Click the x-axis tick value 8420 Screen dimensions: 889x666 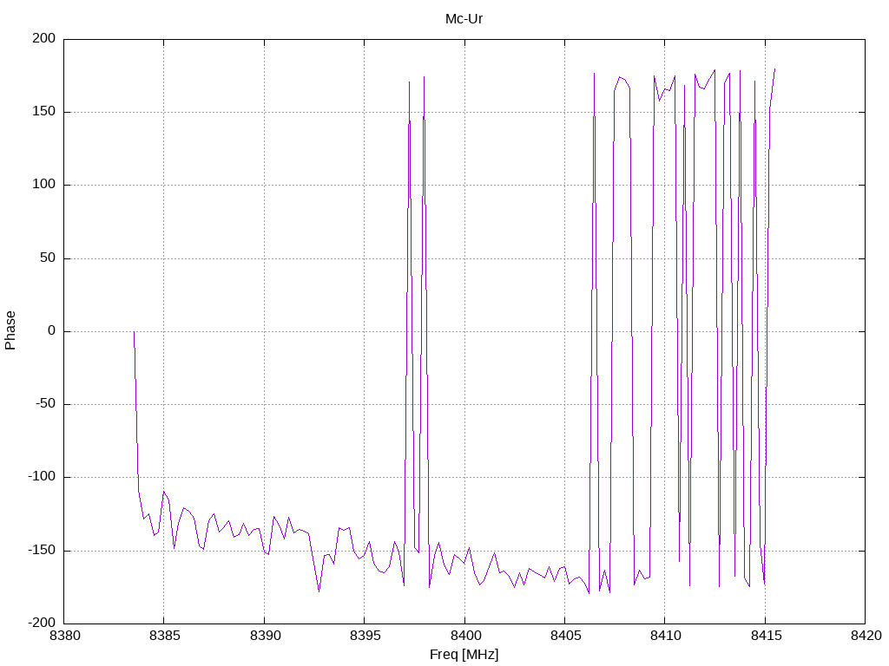(x=866, y=636)
